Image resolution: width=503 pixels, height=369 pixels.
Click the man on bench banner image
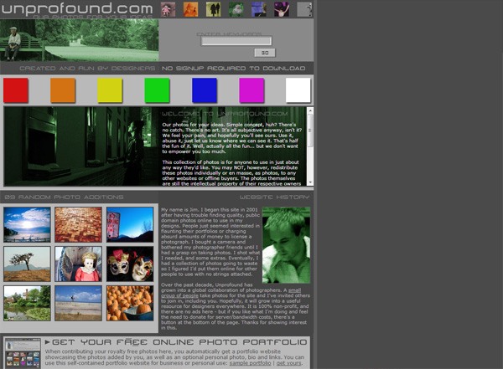click(x=80, y=40)
